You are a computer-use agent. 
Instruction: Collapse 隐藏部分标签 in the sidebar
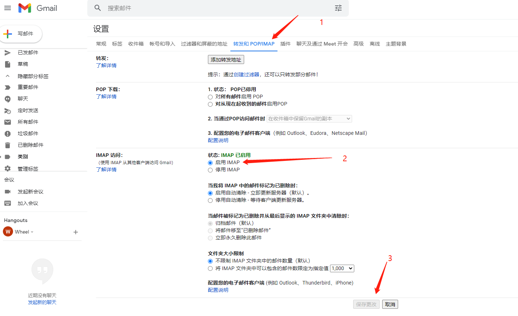coord(33,76)
